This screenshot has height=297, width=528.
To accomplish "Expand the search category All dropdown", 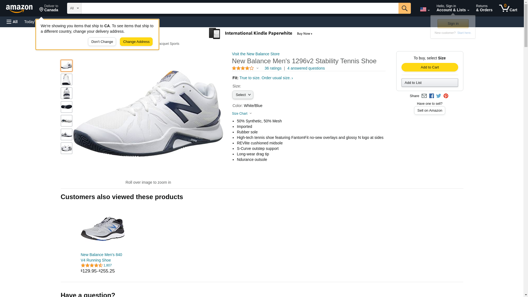I will pyautogui.click(x=74, y=8).
